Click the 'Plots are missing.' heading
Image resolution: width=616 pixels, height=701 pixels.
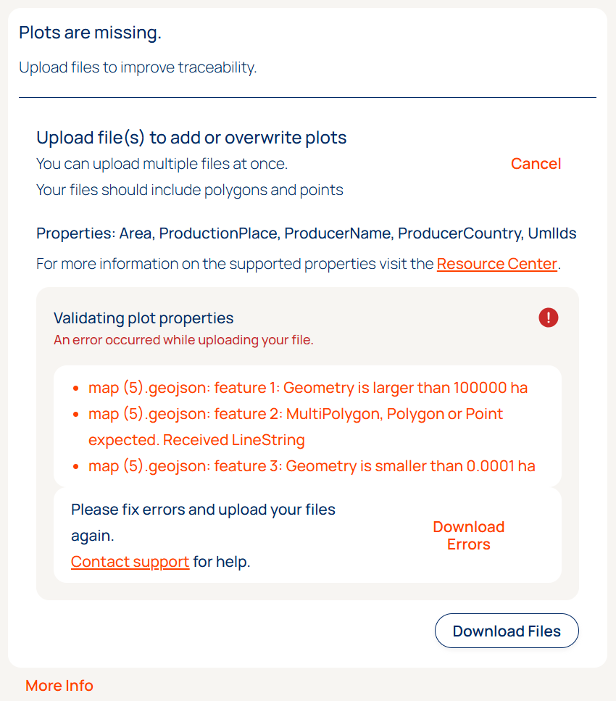90,33
